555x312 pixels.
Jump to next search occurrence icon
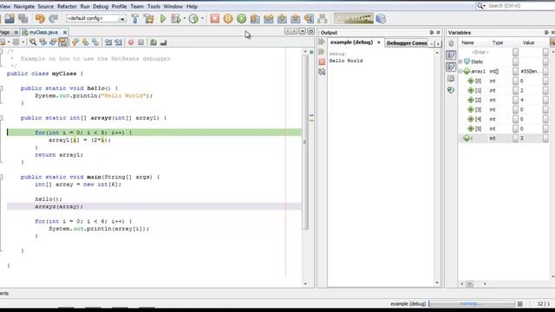click(53, 42)
